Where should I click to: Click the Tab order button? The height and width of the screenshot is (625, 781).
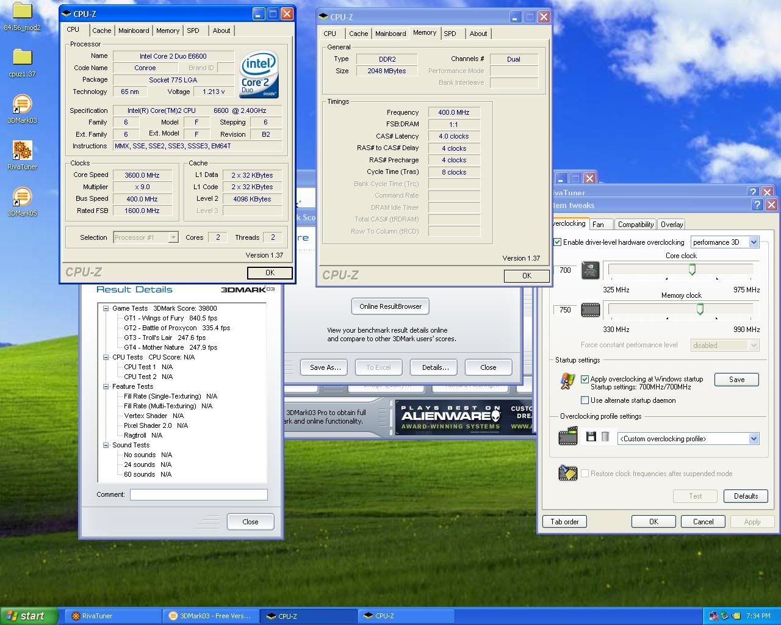pos(564,522)
